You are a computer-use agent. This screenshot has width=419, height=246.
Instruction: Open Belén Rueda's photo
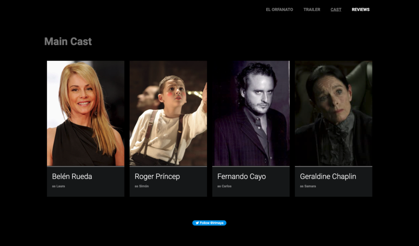[x=86, y=113]
